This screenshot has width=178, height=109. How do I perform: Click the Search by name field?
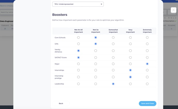(x=7, y=12)
